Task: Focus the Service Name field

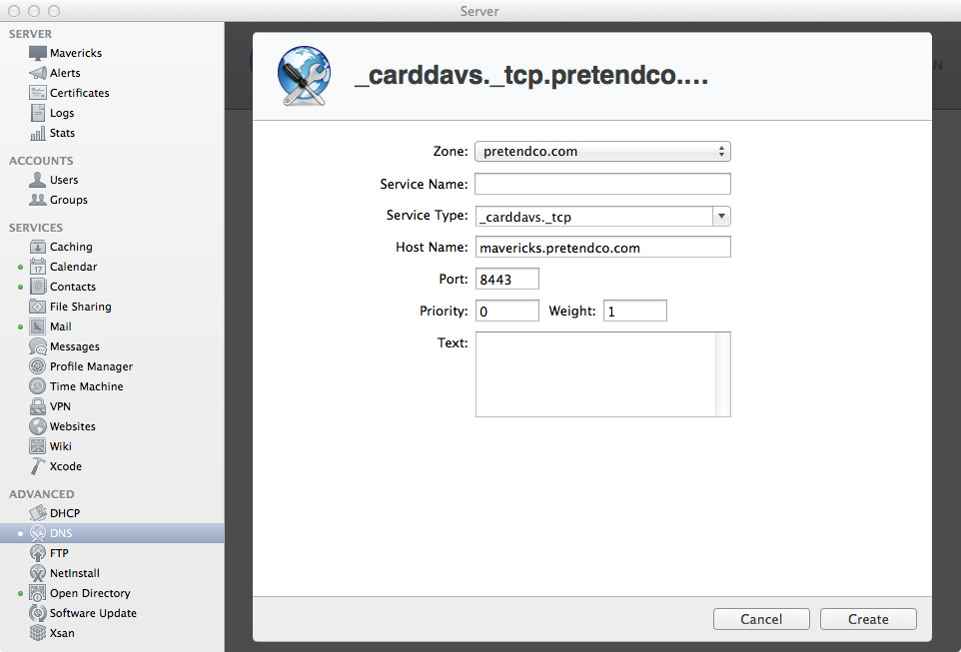Action: click(603, 184)
